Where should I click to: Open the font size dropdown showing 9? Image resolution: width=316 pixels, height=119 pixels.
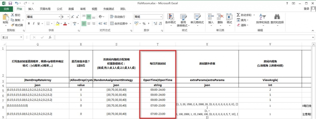click(x=68, y=17)
